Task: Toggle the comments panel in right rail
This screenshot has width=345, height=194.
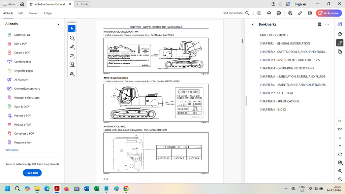Action: [x=340, y=34]
